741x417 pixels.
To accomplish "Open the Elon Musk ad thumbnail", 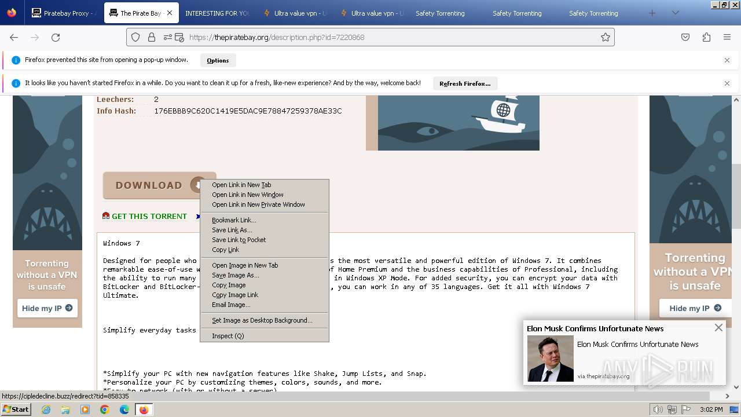I will (550, 359).
